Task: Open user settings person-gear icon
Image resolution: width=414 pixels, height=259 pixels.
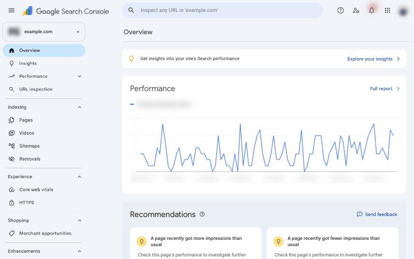Action: tap(356, 10)
